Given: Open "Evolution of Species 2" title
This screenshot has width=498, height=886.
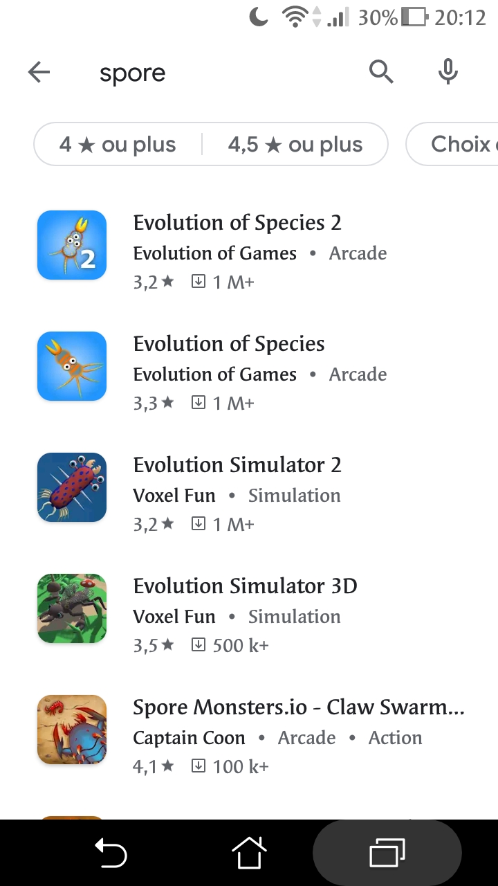Looking at the screenshot, I should point(237,223).
